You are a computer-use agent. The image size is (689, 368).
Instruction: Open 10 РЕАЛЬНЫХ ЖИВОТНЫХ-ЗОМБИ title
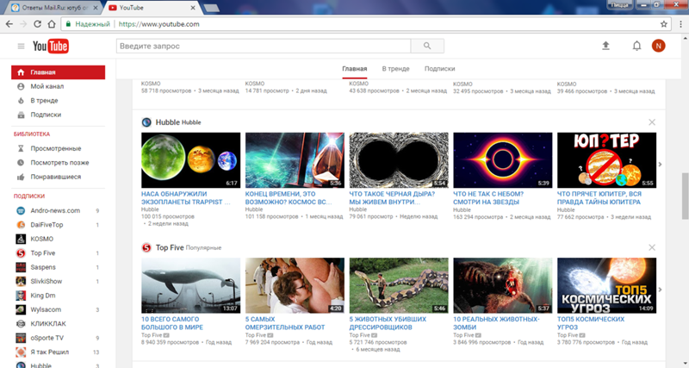click(x=496, y=323)
